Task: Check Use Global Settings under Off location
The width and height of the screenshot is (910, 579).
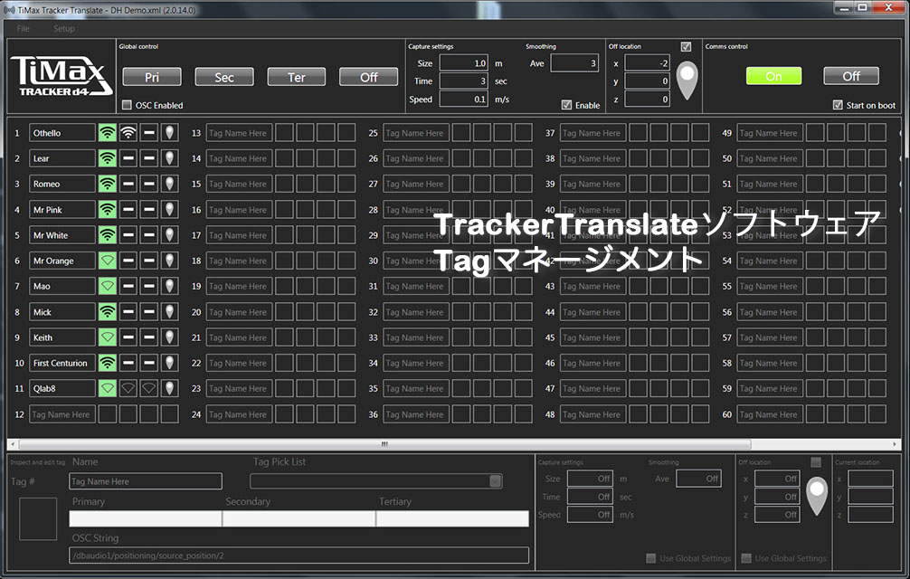Action: [x=746, y=558]
